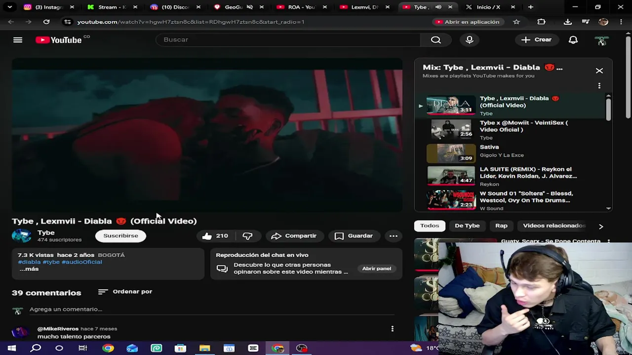Open Chrome profile avatar in toolbar

click(x=603, y=22)
